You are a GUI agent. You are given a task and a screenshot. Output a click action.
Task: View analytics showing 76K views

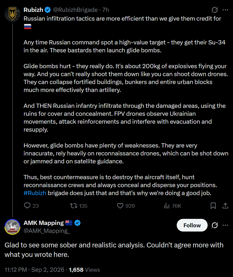[x=173, y=206]
